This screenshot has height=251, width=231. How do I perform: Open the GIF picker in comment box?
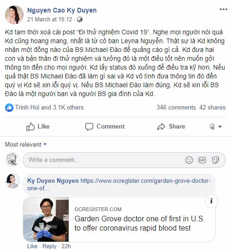(x=202, y=160)
